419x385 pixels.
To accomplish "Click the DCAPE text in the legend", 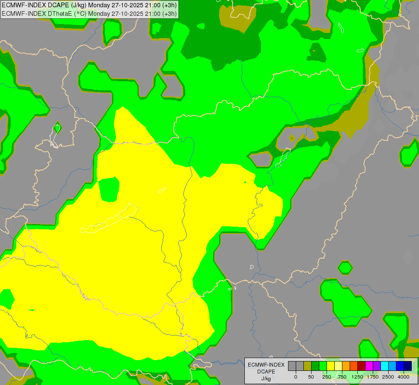I will (x=266, y=372).
